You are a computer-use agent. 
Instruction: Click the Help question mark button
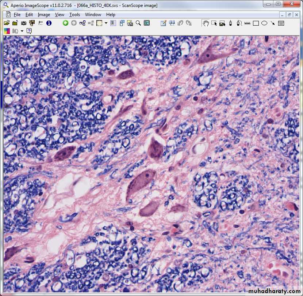[29, 31]
